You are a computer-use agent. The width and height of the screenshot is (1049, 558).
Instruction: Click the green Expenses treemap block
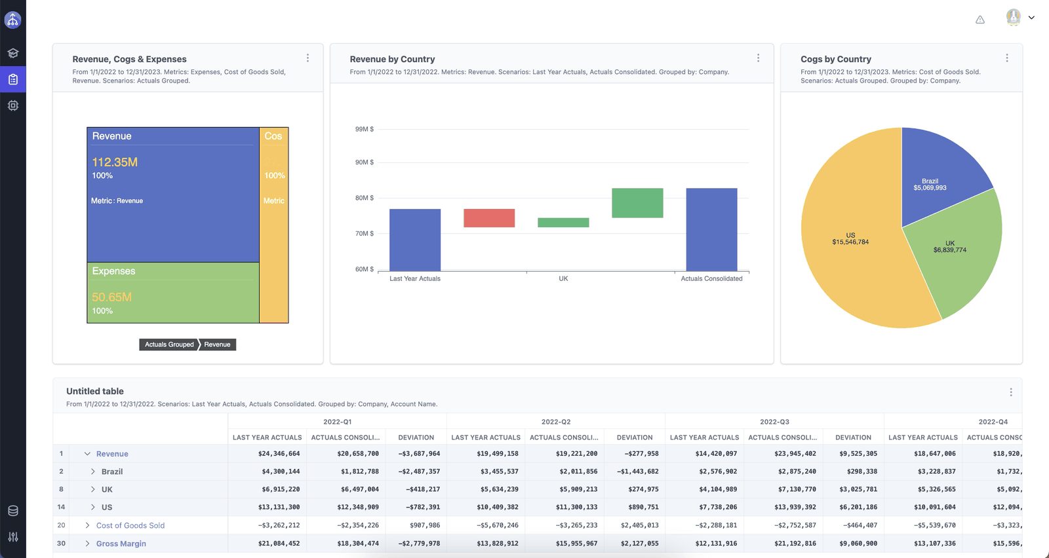click(x=173, y=293)
